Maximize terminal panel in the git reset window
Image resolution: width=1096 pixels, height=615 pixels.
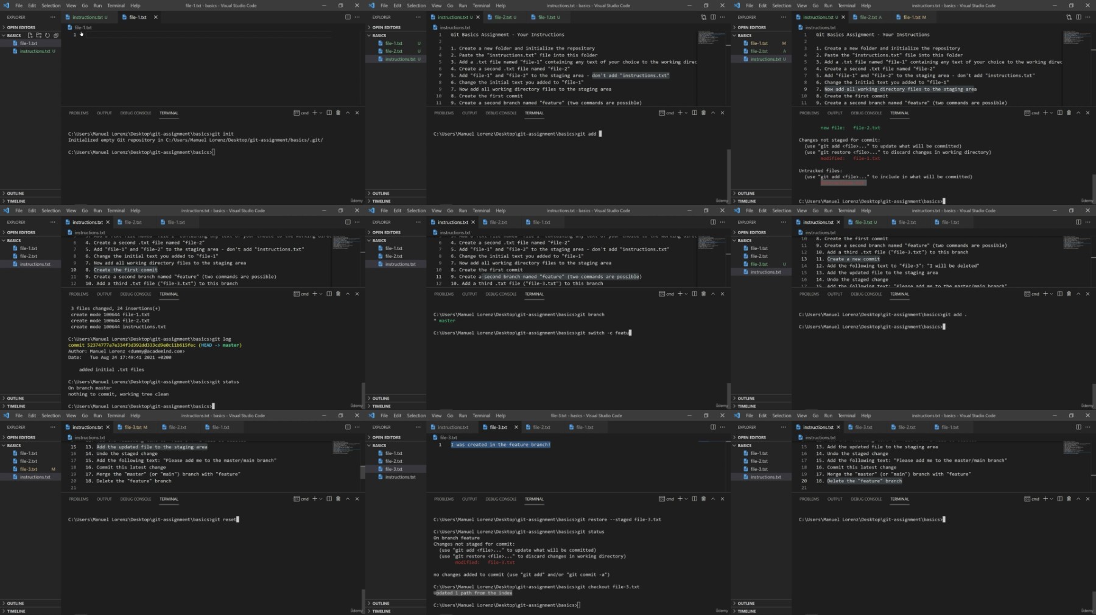tap(348, 499)
